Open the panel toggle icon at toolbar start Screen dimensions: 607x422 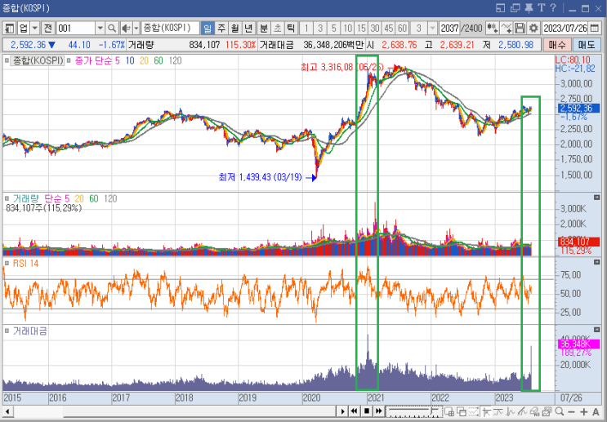pos(9,29)
